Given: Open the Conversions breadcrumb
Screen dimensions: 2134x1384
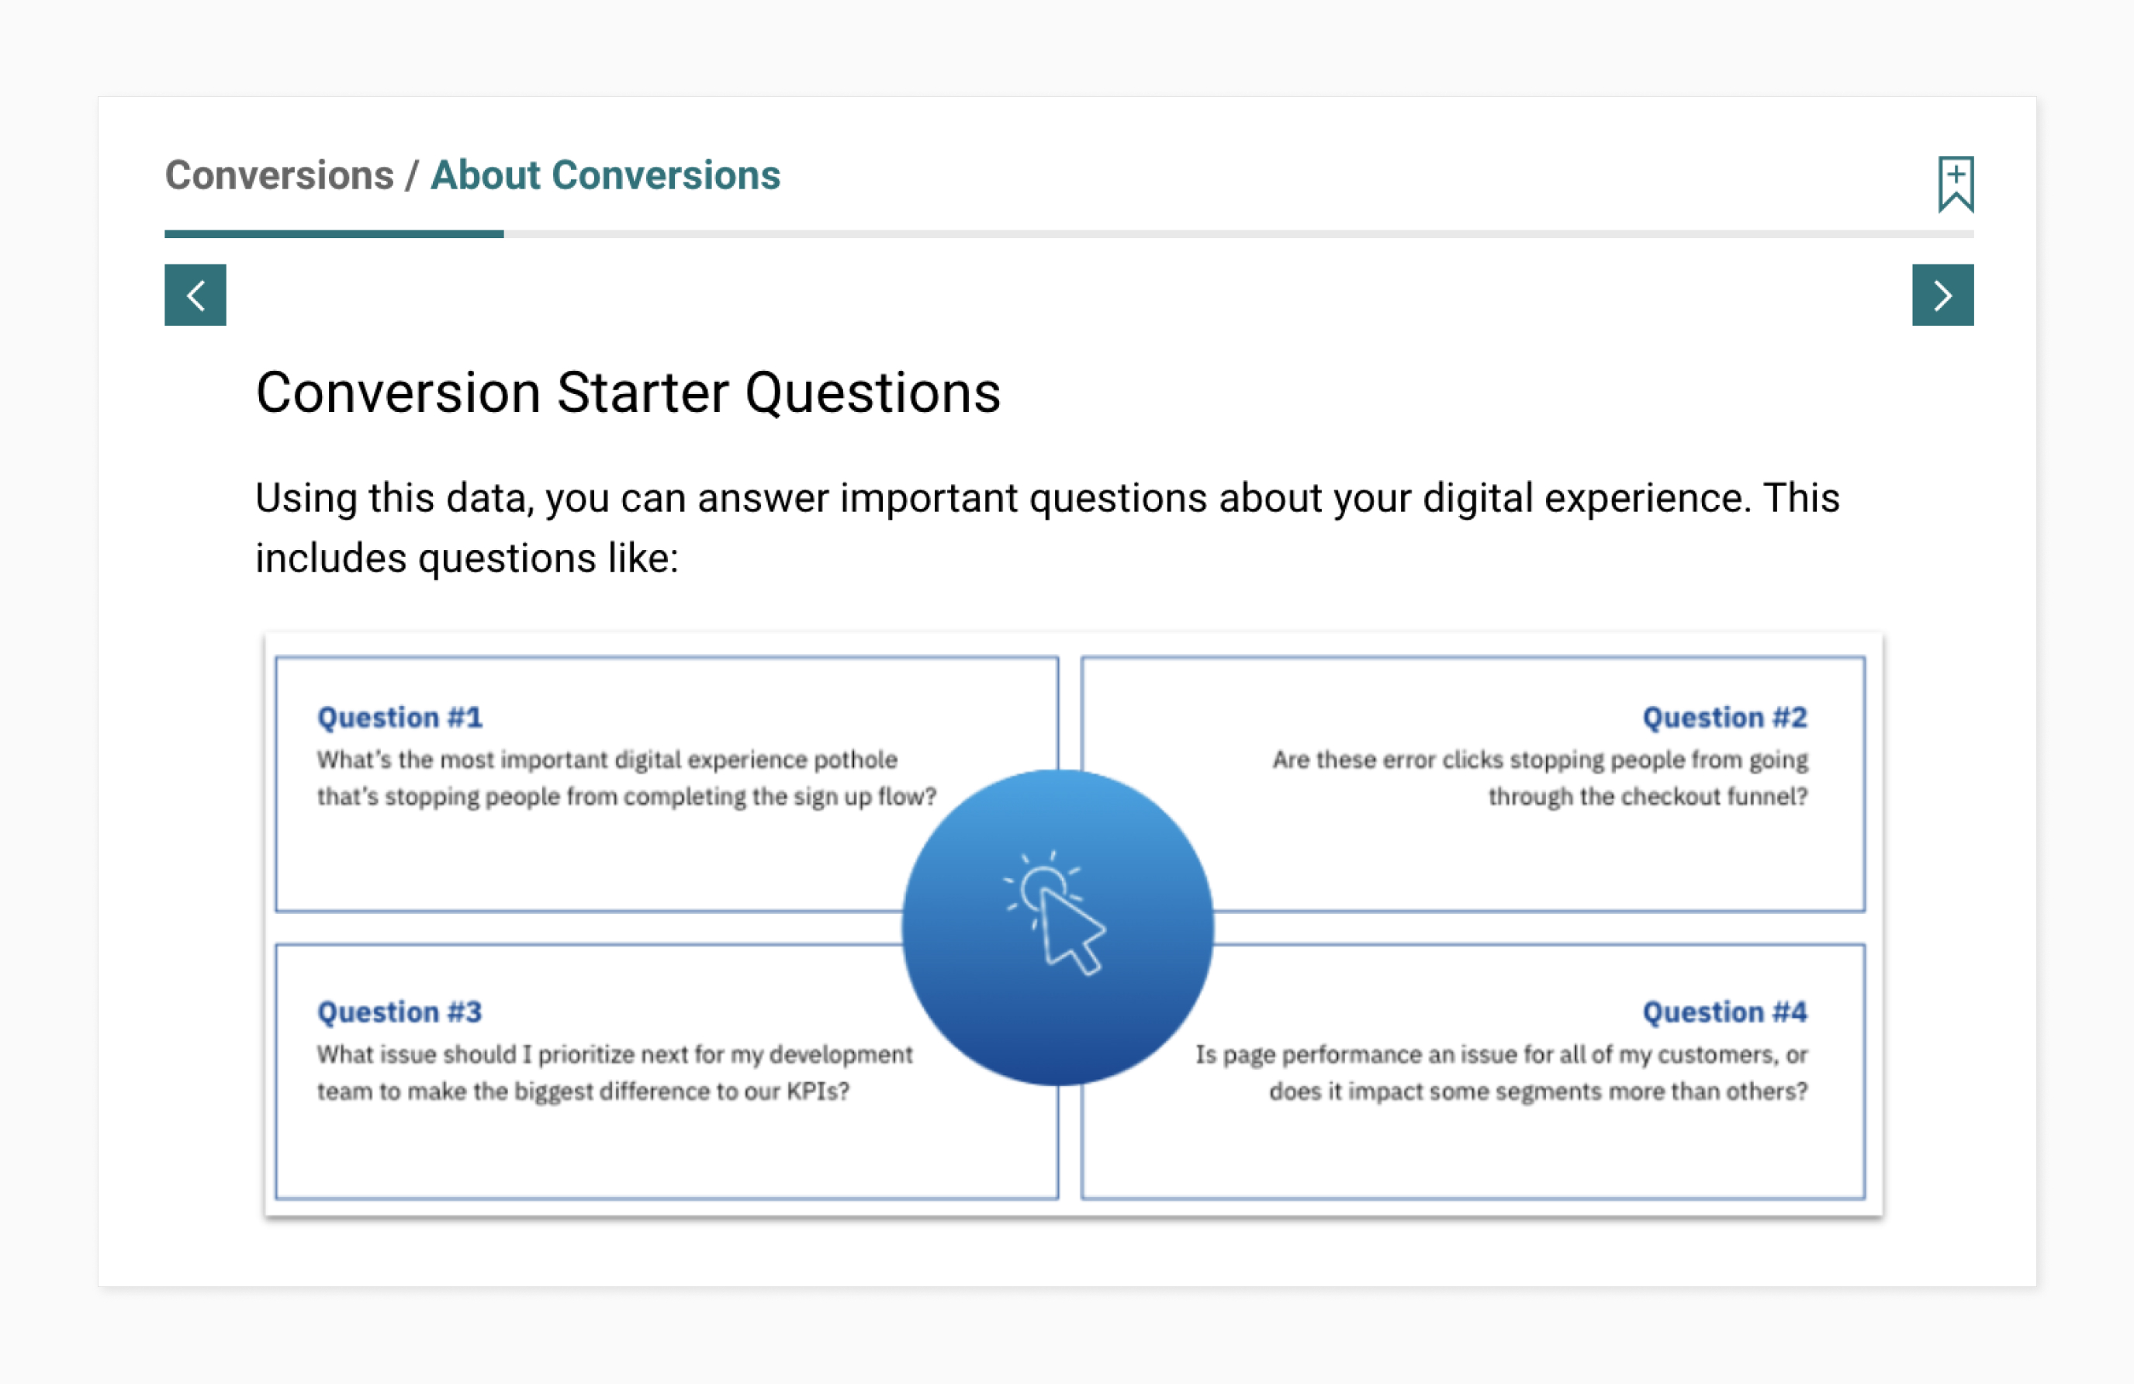Looking at the screenshot, I should [x=278, y=175].
